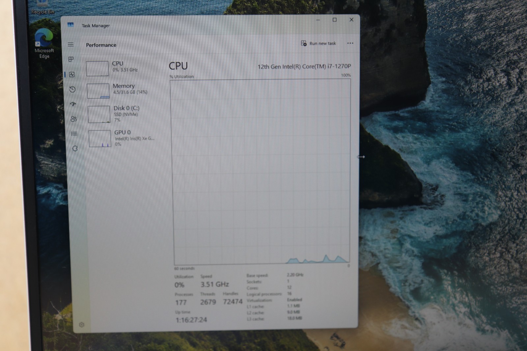Open the Users icon in sidebar
The width and height of the screenshot is (527, 351).
tap(73, 119)
